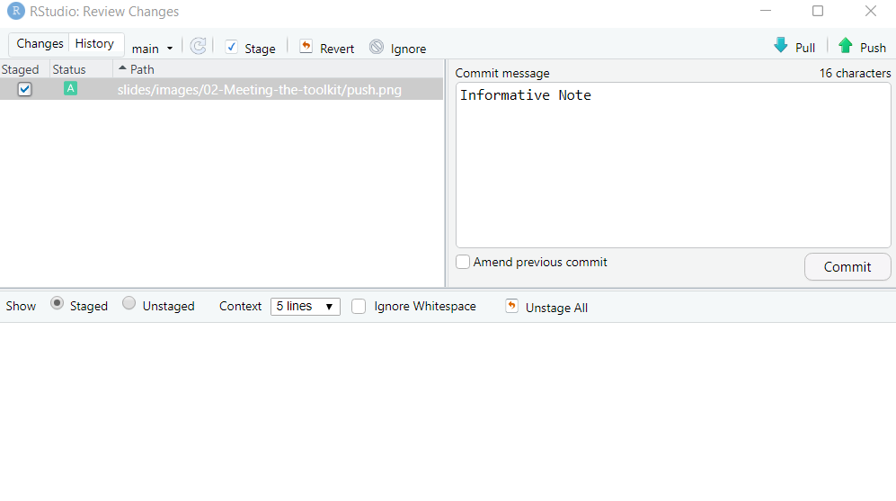Image resolution: width=896 pixels, height=501 pixels.
Task: Pull changes with the blue arrow
Action: point(781,46)
